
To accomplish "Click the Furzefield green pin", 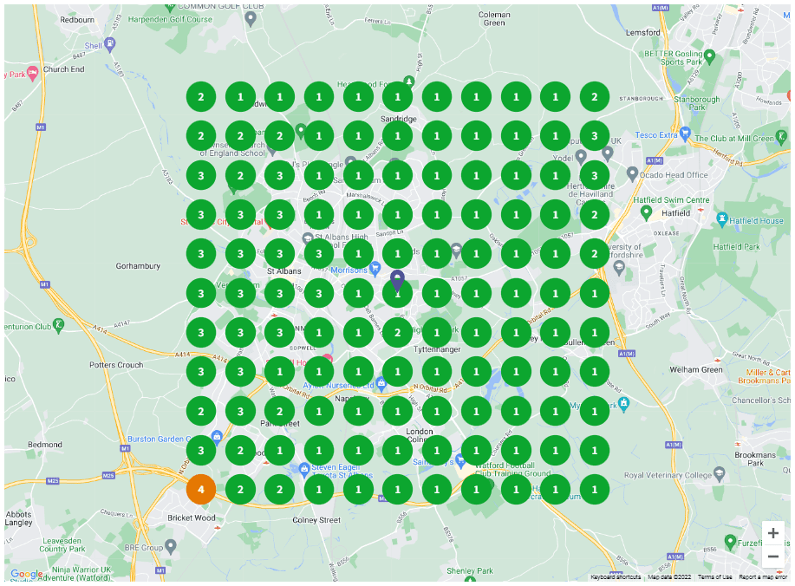I will tap(730, 541).
